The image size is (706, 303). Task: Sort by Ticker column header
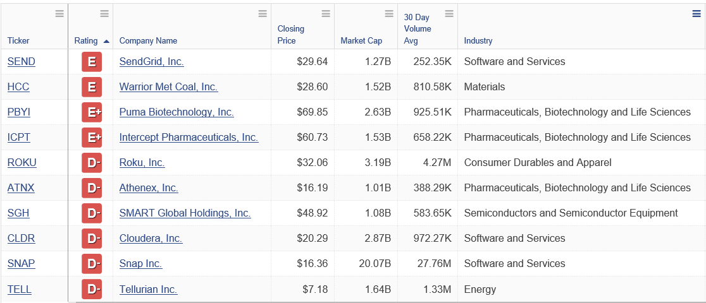(x=18, y=41)
